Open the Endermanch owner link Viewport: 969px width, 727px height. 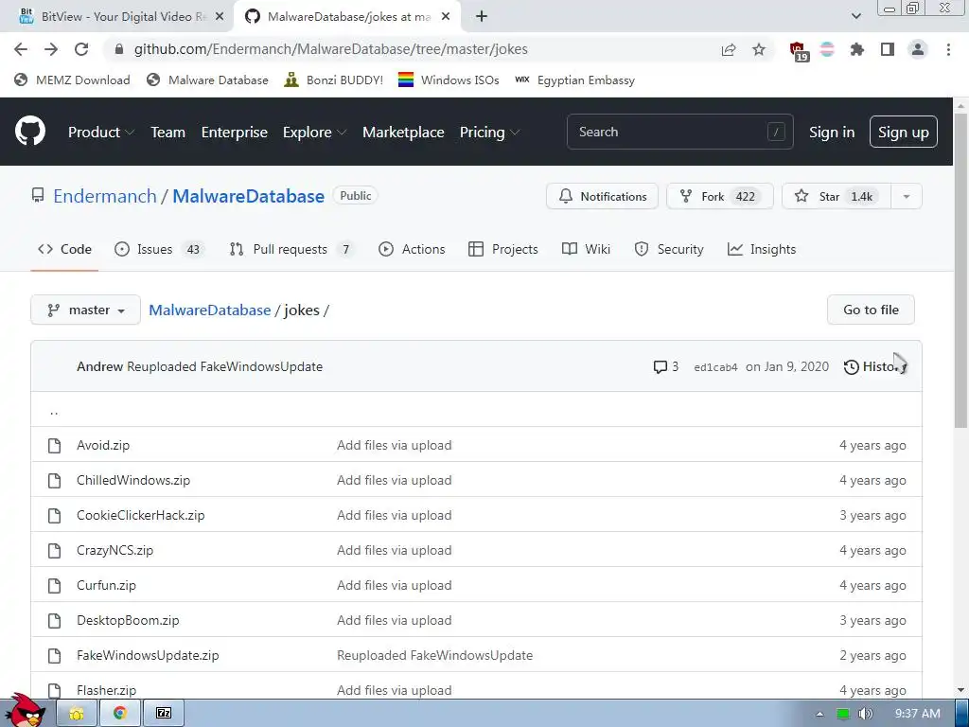104,196
